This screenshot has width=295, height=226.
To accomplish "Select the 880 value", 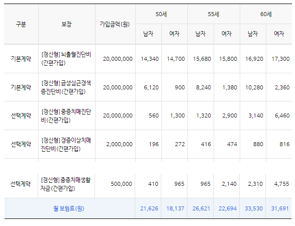I will point(258,144).
